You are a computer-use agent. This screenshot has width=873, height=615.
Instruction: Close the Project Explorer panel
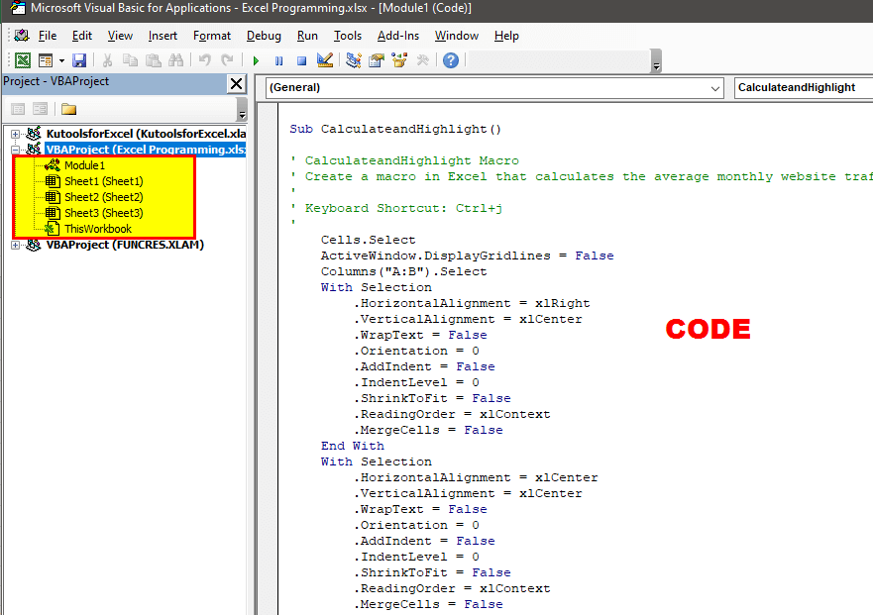tap(235, 83)
